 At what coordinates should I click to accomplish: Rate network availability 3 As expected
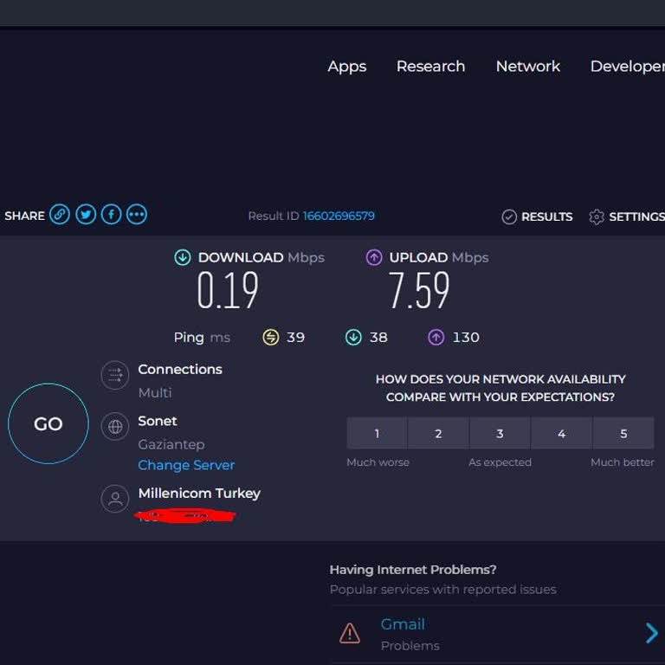coord(500,433)
